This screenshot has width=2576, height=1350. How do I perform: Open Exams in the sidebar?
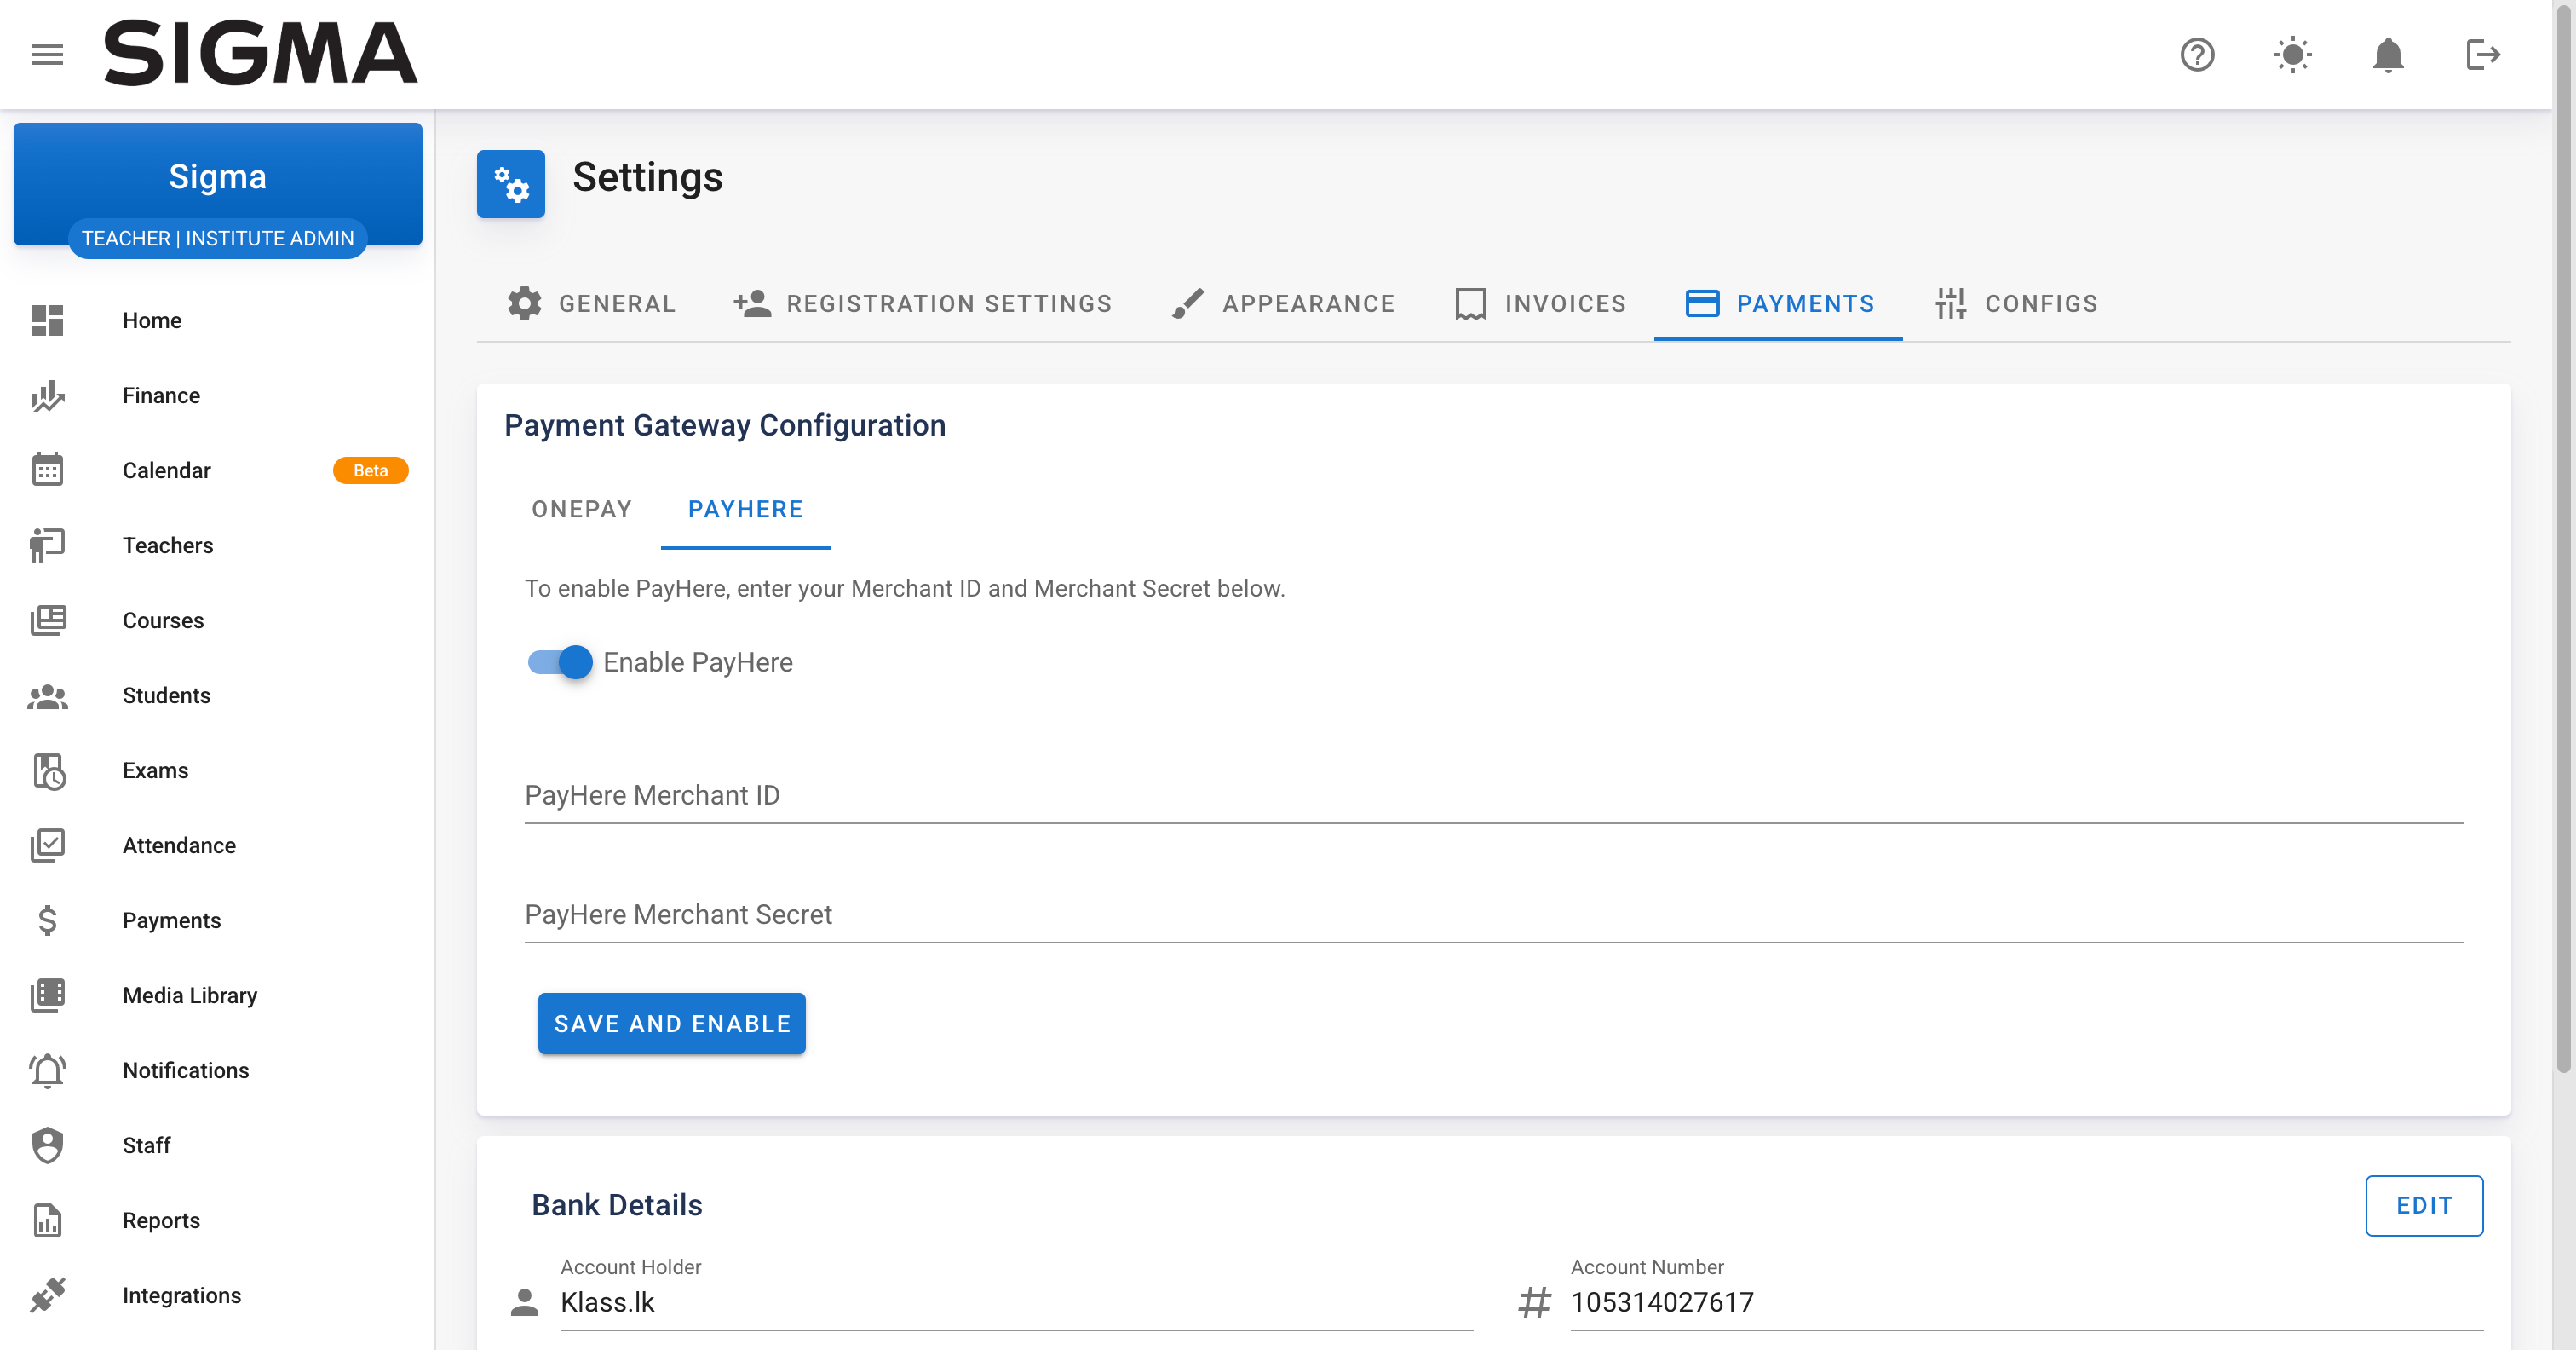(155, 770)
